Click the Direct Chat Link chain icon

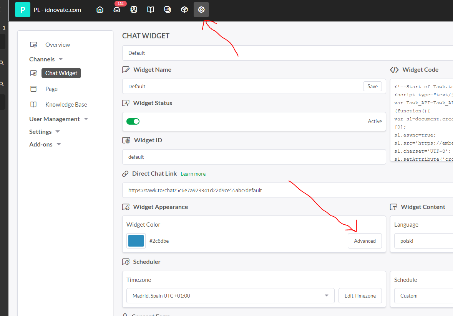(125, 174)
